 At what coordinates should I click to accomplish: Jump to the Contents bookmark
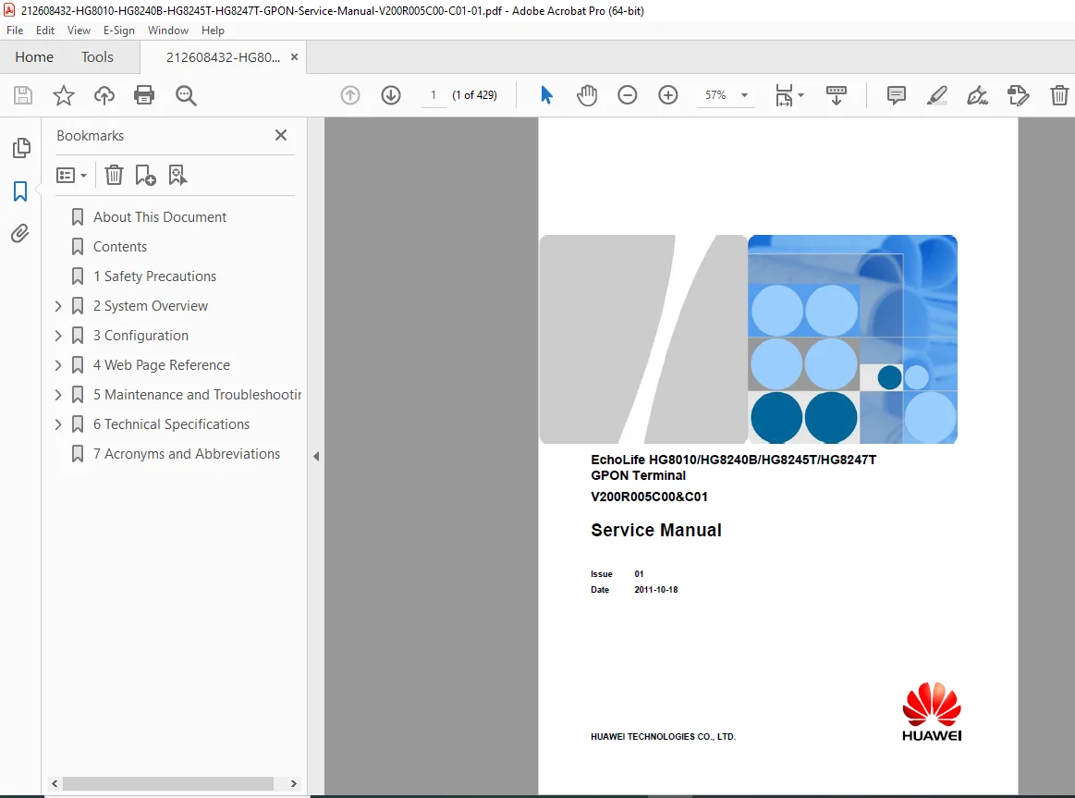pyautogui.click(x=120, y=247)
